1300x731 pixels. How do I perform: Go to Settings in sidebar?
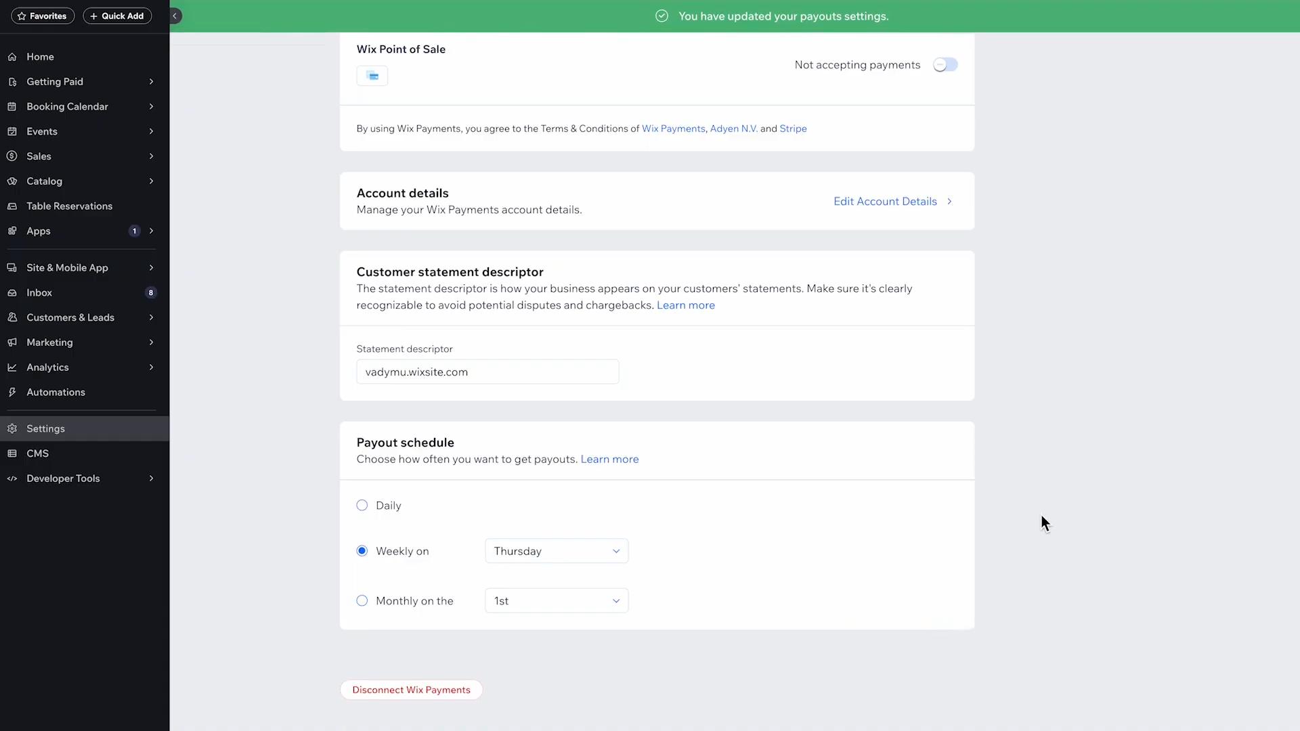click(85, 429)
